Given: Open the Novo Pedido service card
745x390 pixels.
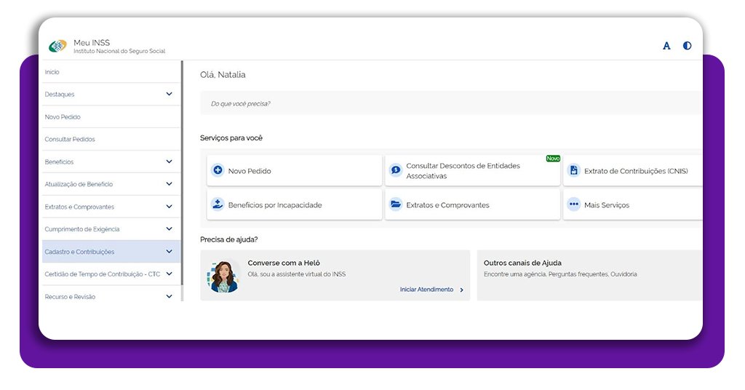Looking at the screenshot, I should pos(294,170).
